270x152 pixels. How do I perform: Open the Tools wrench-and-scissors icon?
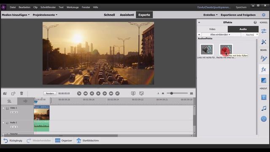[264, 42]
